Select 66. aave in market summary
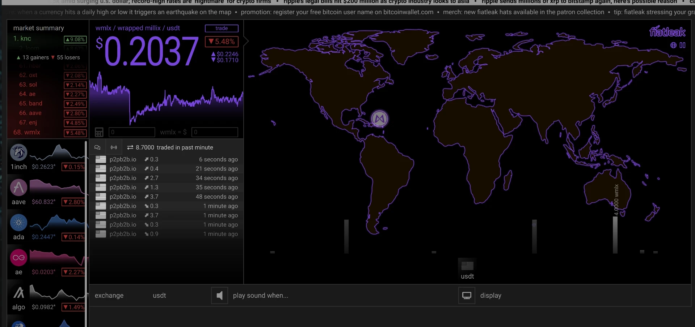This screenshot has width=695, height=327. 30,113
